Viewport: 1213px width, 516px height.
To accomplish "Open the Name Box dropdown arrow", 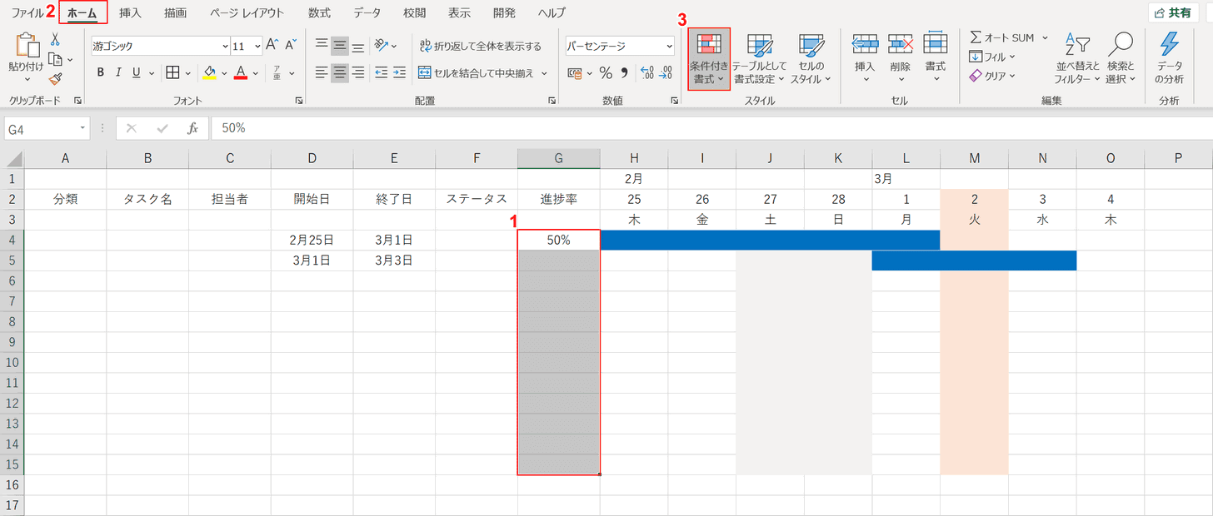I will tap(82, 128).
